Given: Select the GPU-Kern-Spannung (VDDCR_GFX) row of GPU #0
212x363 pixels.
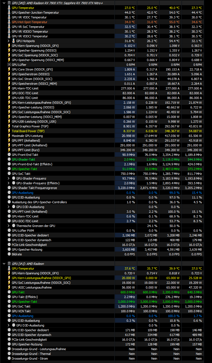Looking at the screenshot, I should click(x=105, y=46).
